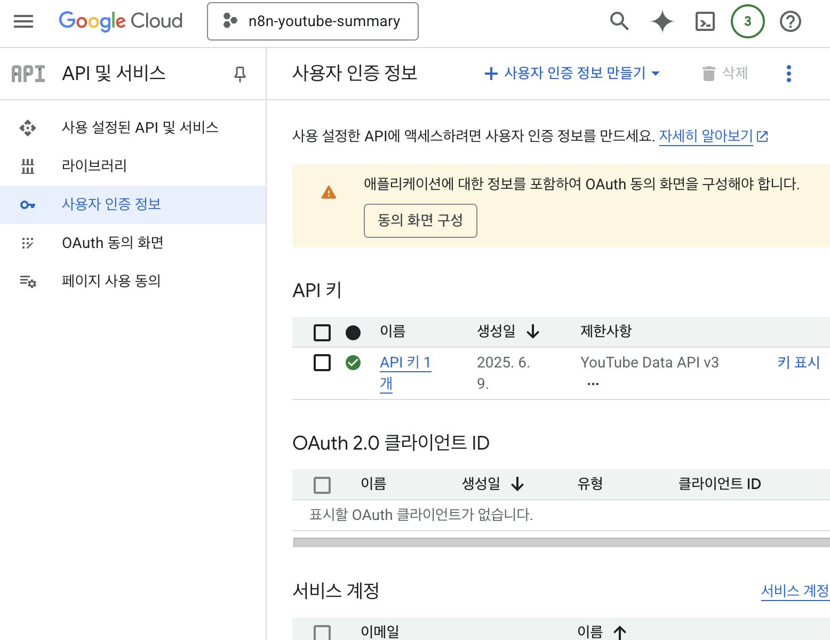Go to 사용 설정된 API 및 서비스

[x=133, y=128]
